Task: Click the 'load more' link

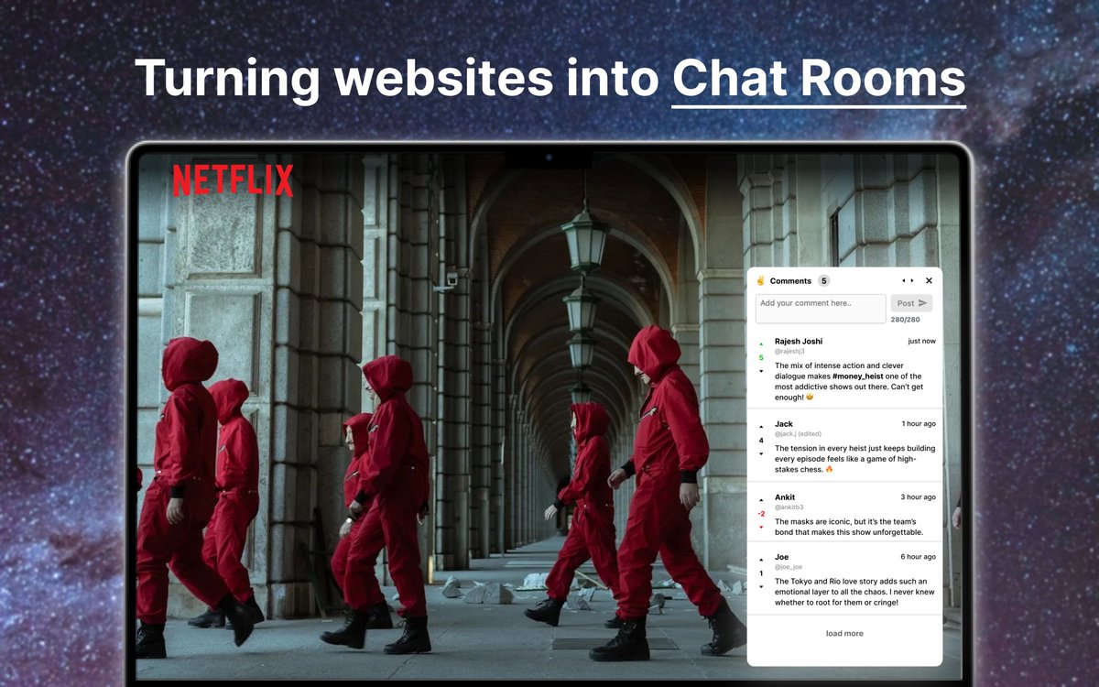Action: coord(844,633)
